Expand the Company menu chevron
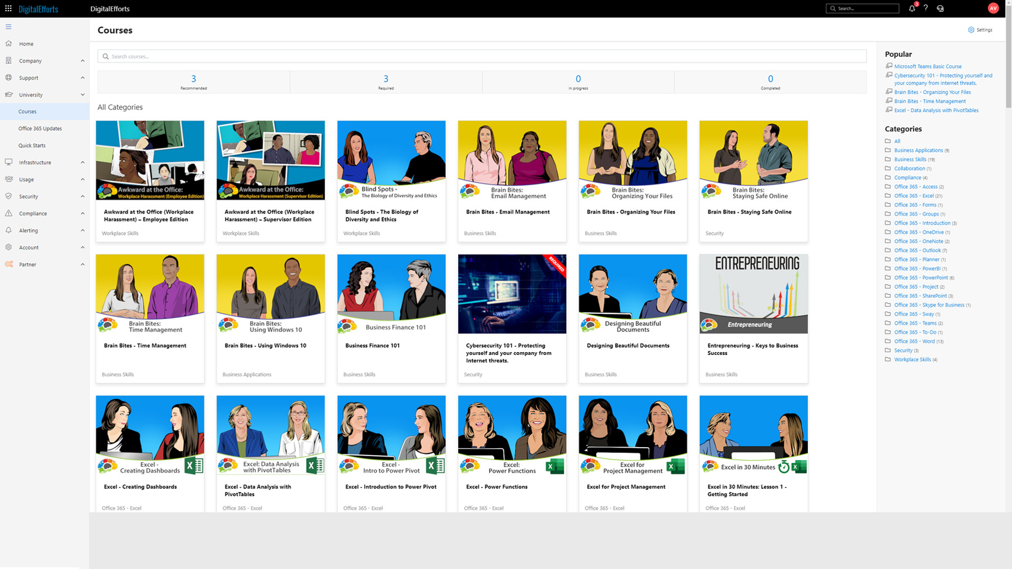This screenshot has width=1012, height=569. [83, 61]
